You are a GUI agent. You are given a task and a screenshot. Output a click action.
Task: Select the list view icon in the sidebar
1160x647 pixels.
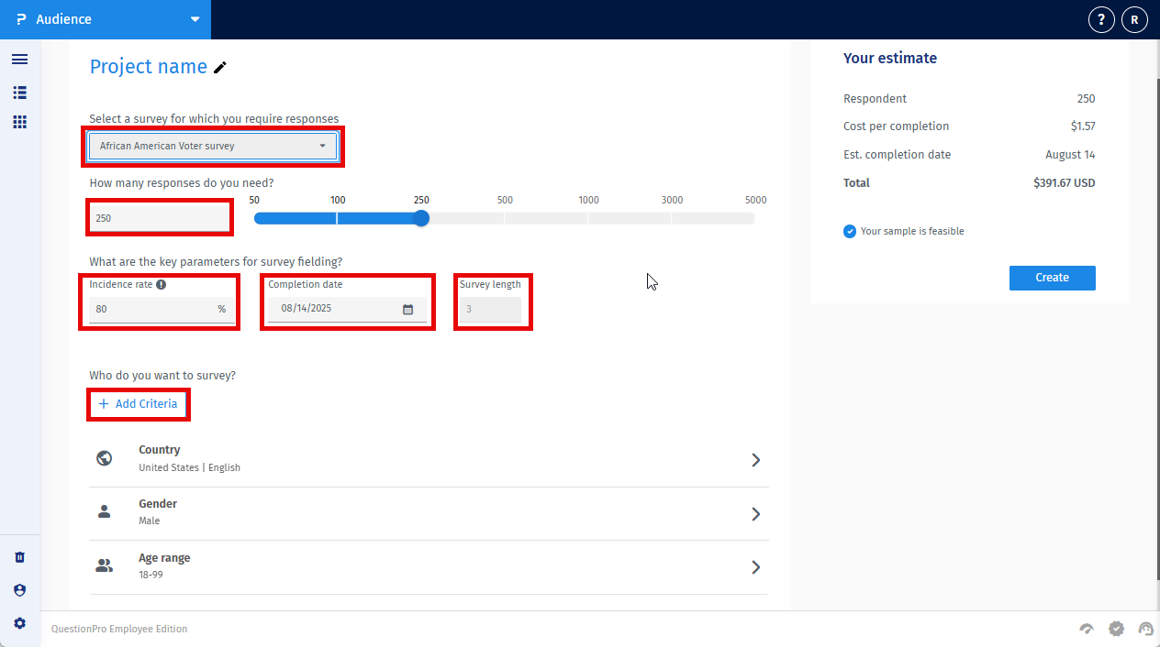coord(19,93)
